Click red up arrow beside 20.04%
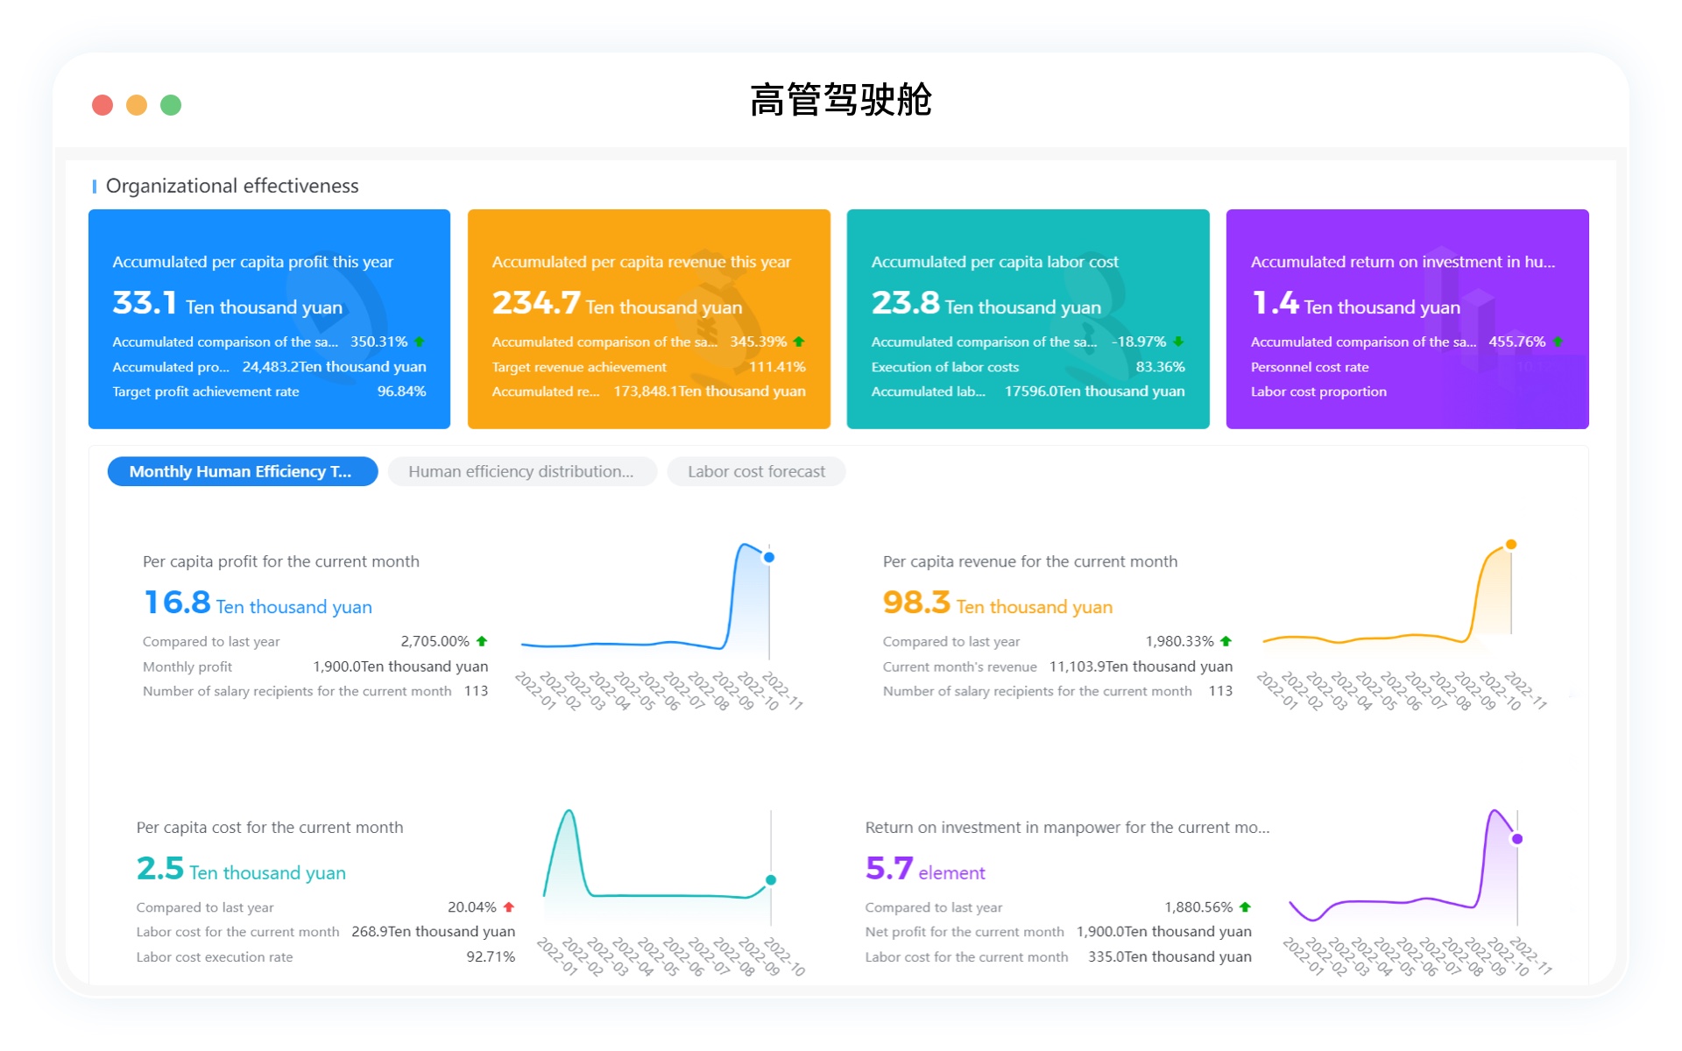The image size is (1682, 1051). click(509, 907)
